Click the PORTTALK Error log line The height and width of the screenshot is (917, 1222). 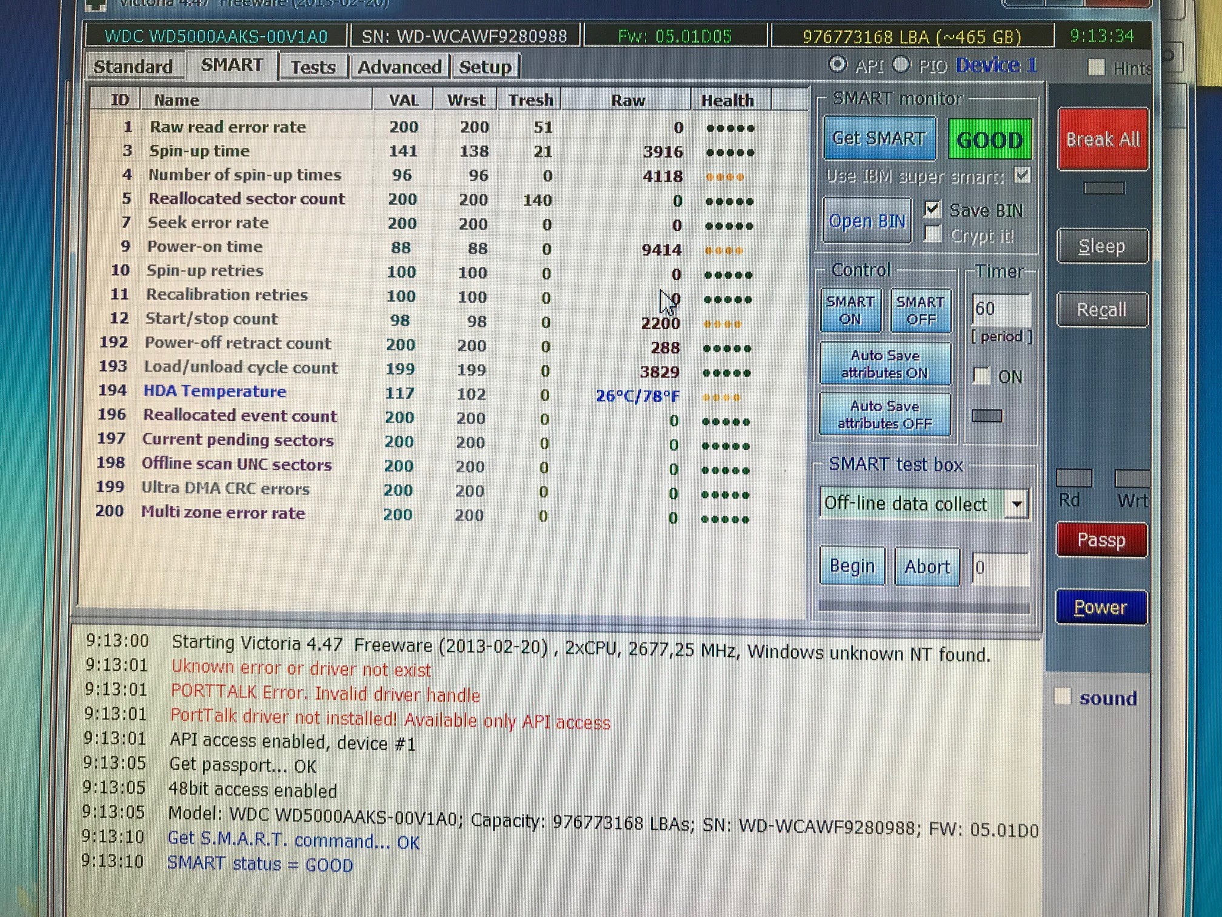pyautogui.click(x=326, y=693)
